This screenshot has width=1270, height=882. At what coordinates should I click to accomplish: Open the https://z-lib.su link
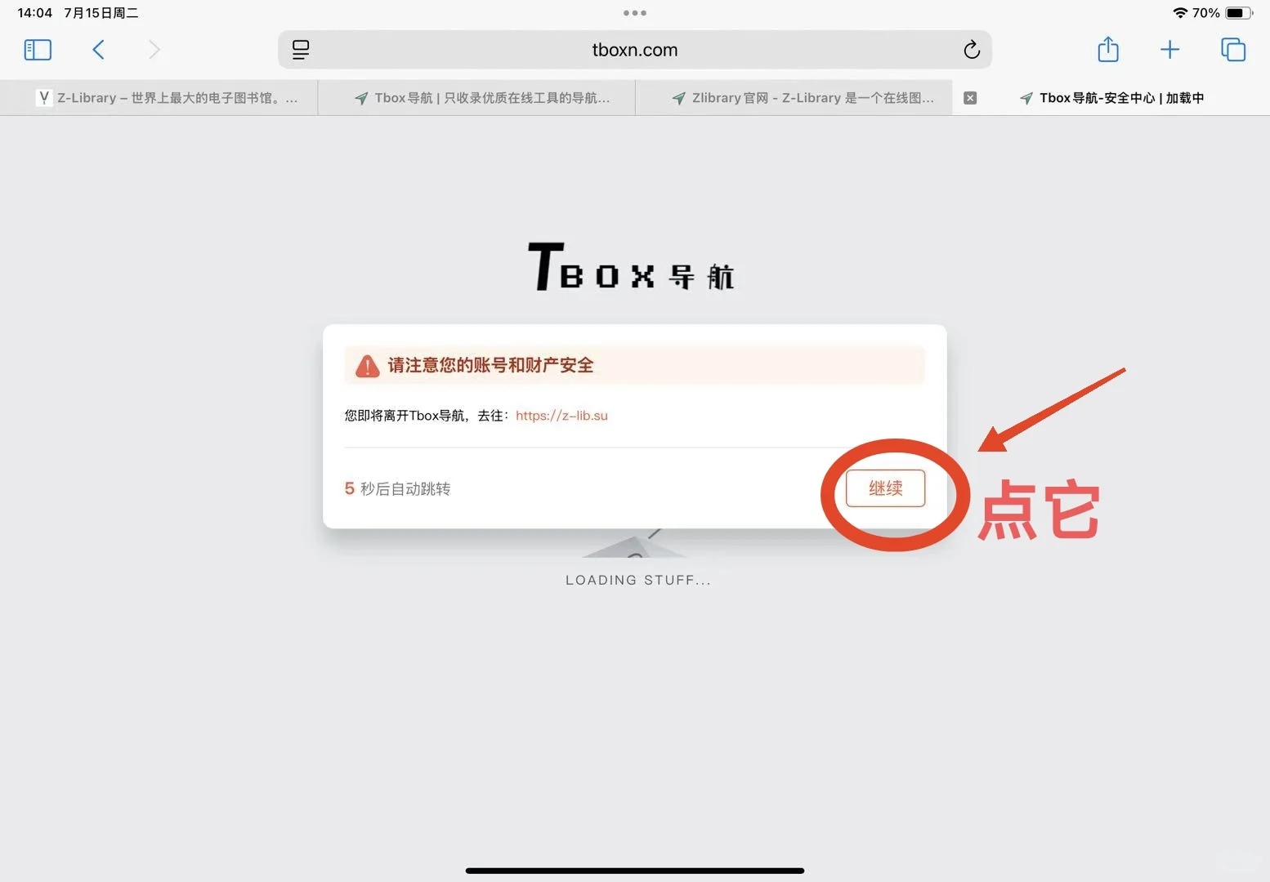coord(561,416)
